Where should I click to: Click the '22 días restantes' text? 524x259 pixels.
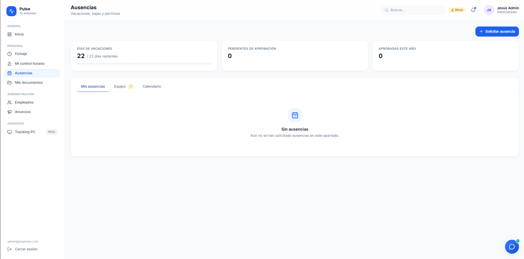click(x=103, y=56)
